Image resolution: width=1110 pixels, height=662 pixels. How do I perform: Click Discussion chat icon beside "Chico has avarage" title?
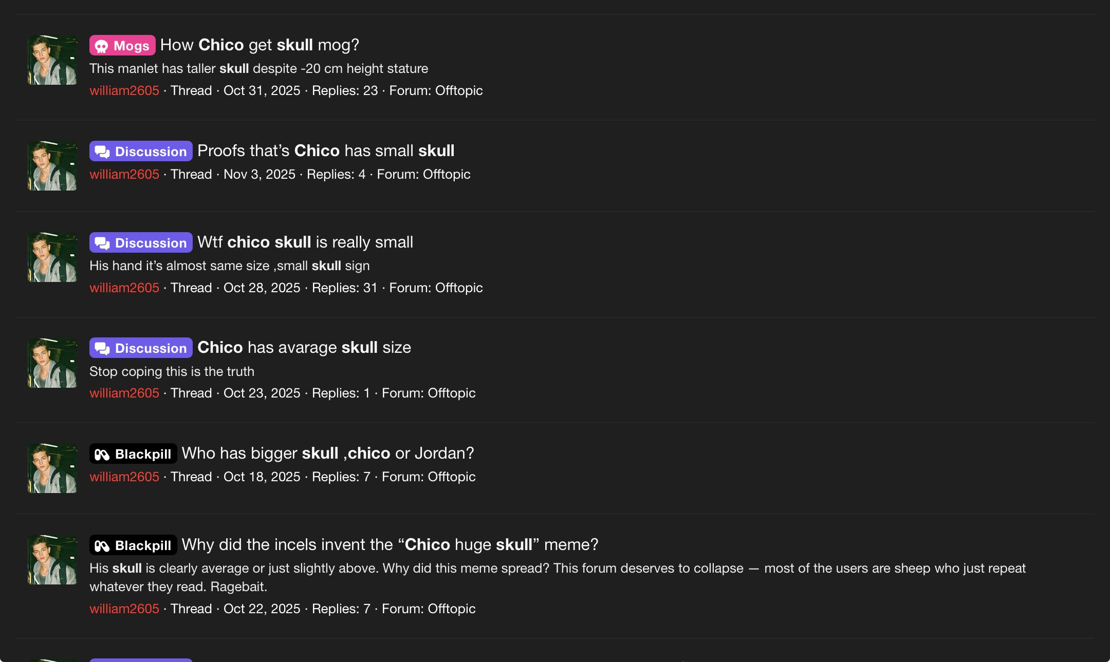(102, 348)
